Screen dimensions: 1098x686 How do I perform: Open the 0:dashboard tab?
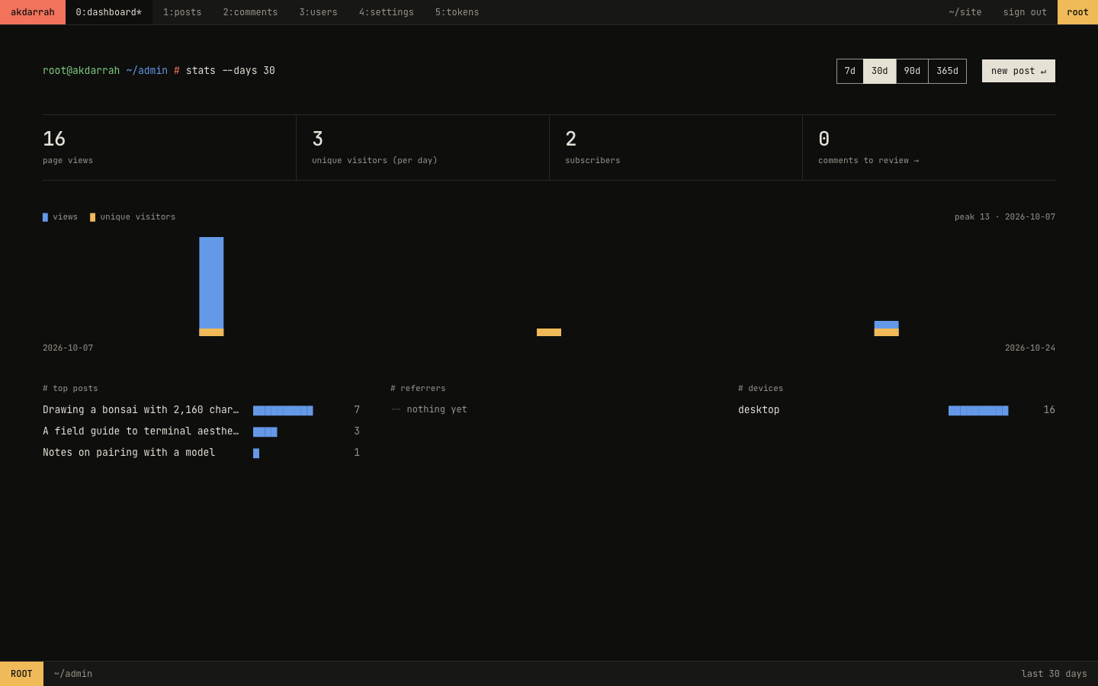109,12
